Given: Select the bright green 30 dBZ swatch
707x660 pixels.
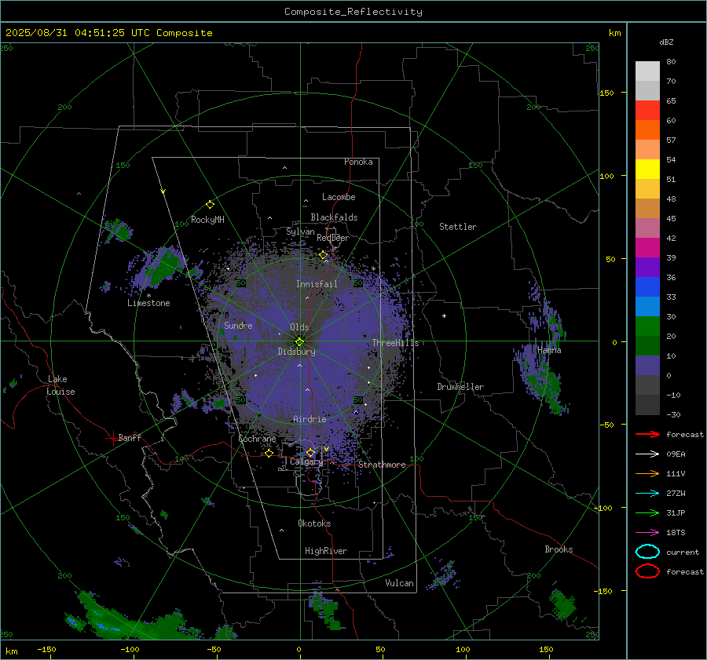Looking at the screenshot, I should click(x=647, y=326).
